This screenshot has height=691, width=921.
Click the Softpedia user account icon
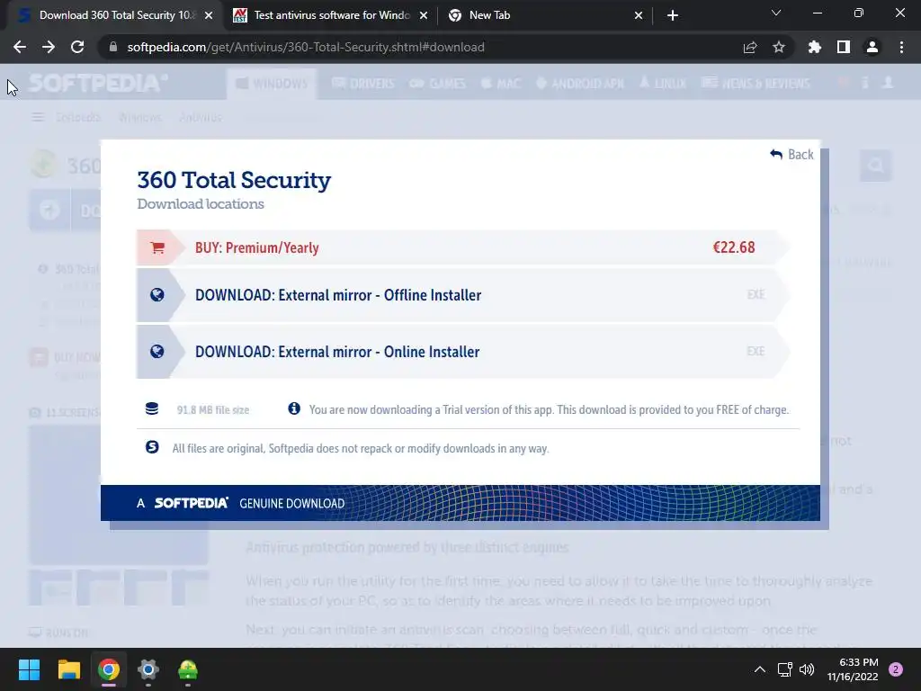tap(888, 83)
